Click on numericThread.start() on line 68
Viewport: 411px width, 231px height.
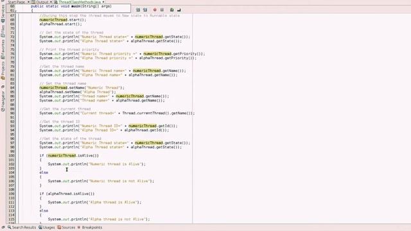pos(63,20)
